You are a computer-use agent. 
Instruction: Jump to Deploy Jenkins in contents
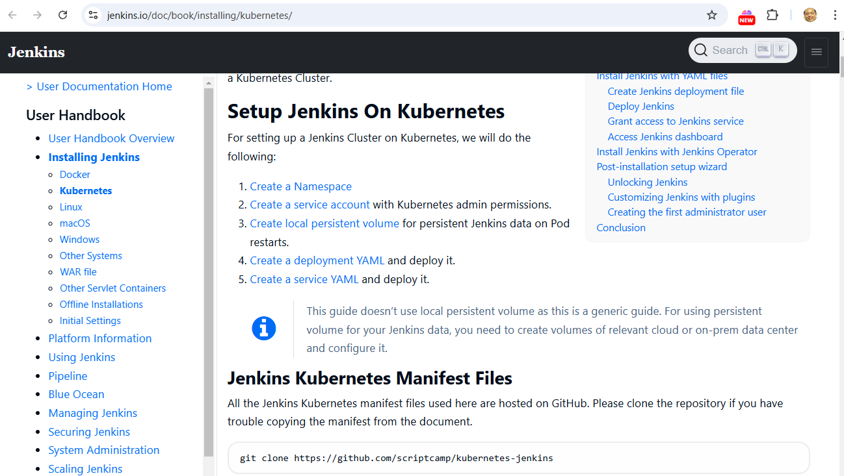640,106
